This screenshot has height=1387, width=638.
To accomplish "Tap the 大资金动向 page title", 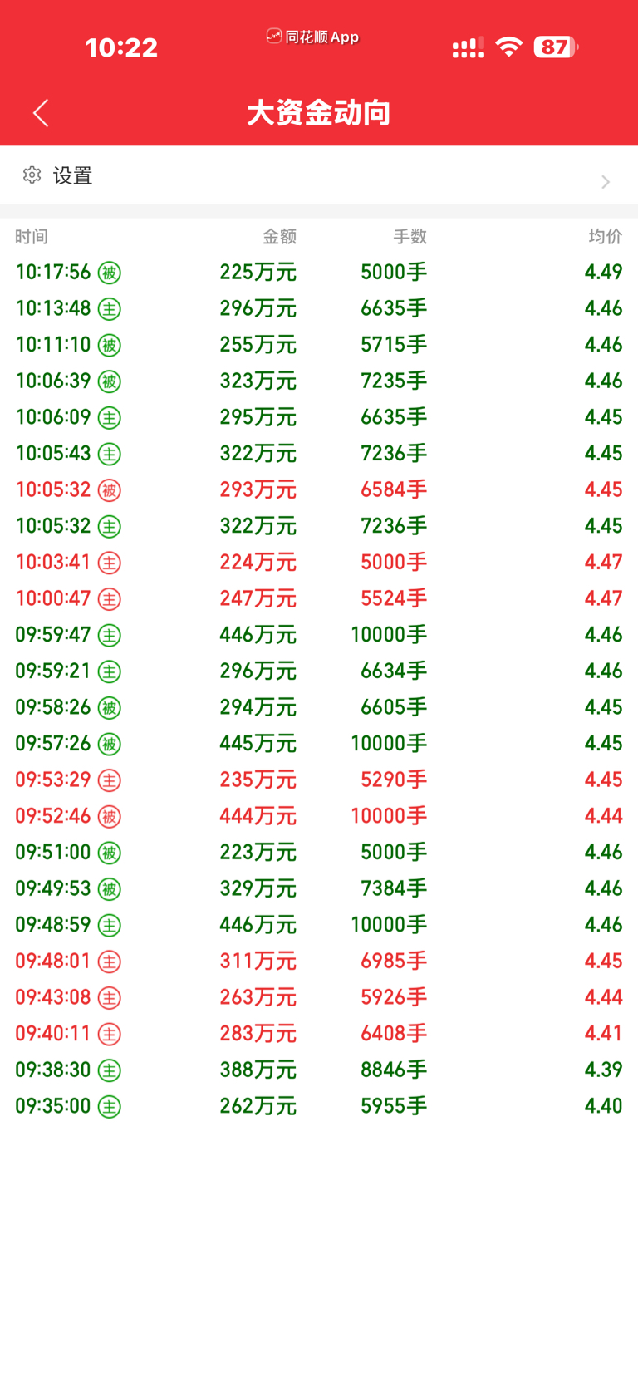I will tap(319, 113).
